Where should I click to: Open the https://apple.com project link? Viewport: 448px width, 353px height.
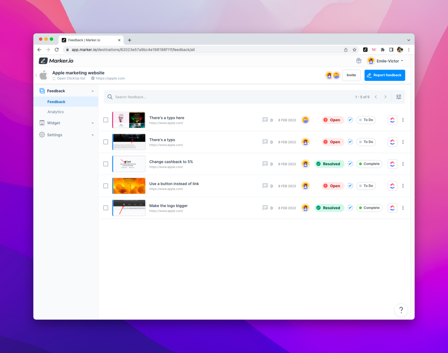pos(108,78)
